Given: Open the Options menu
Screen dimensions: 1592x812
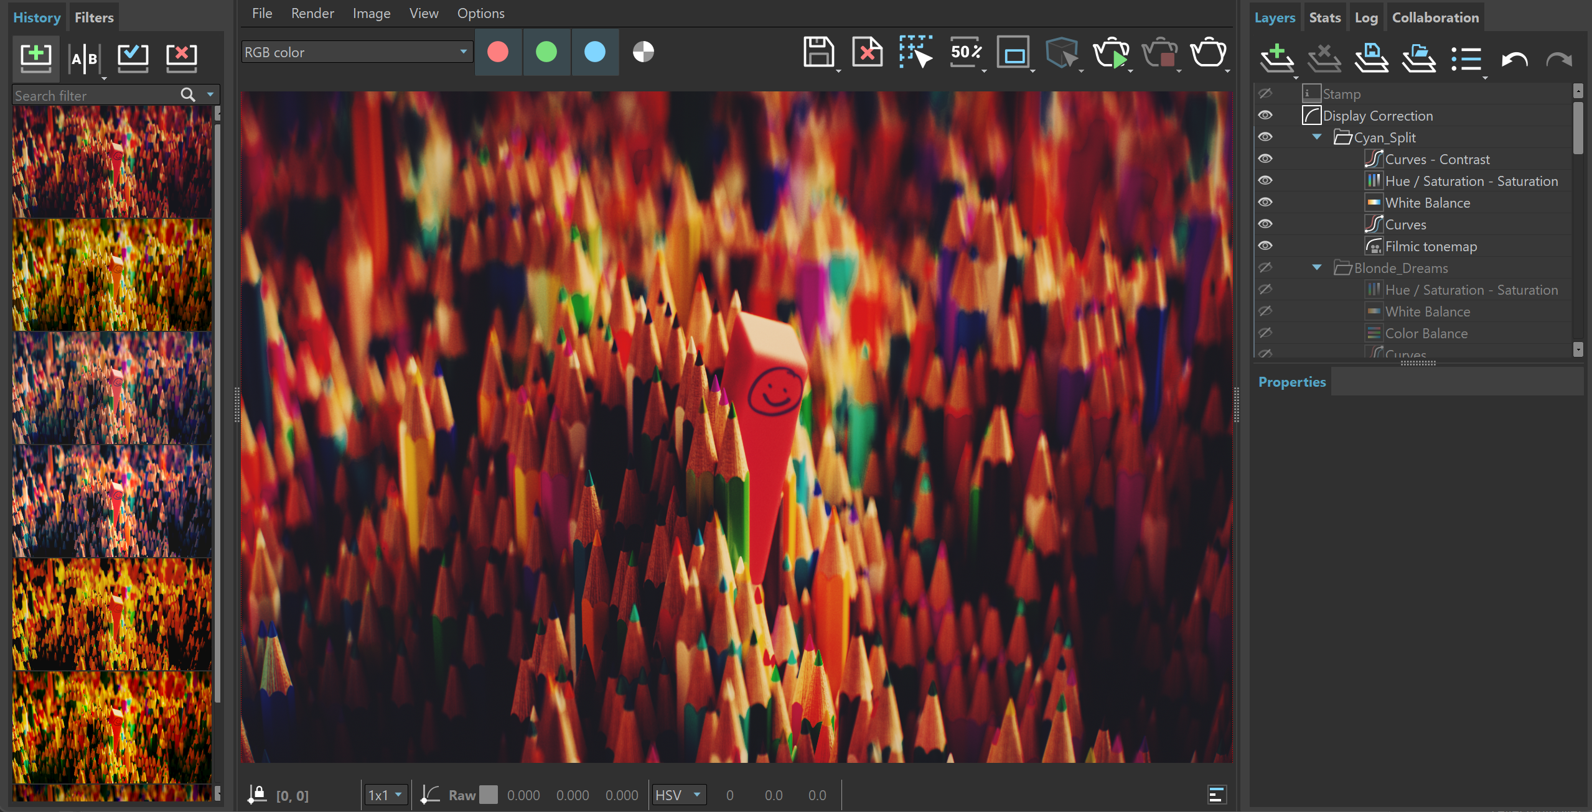Looking at the screenshot, I should click(480, 13).
